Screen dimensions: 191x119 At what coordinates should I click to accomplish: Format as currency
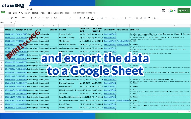coord(32,18)
